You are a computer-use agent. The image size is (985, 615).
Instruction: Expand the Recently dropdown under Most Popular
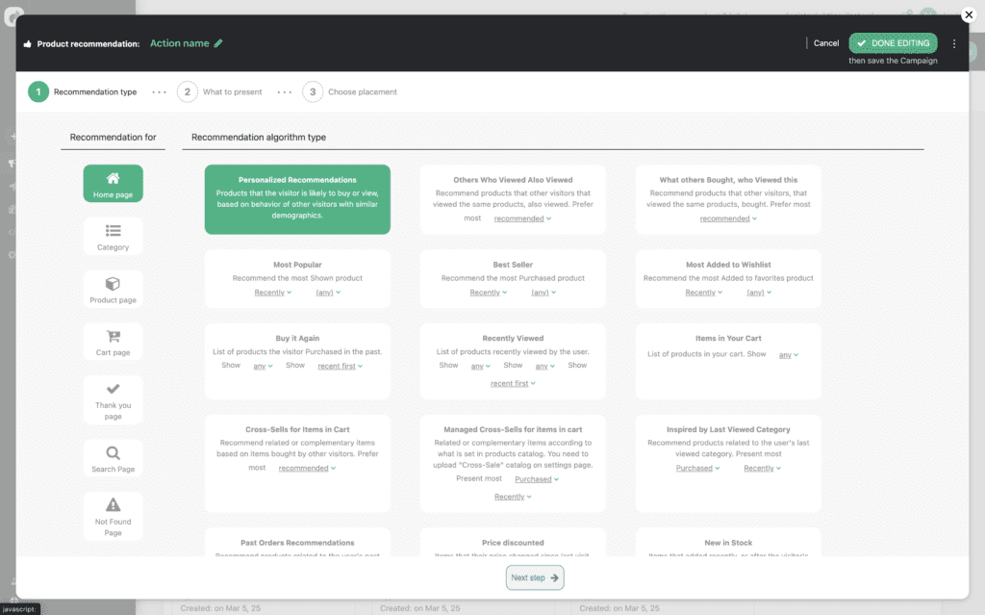(x=272, y=293)
